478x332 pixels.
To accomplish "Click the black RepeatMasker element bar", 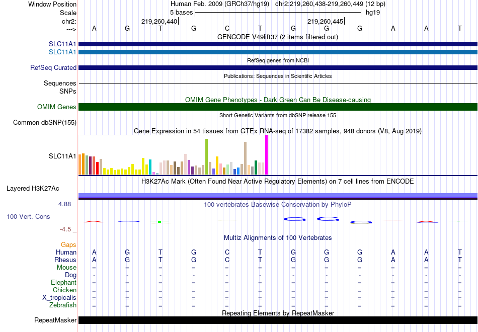I will (x=278, y=320).
